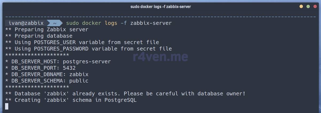Screen dimensions: 321x113
Task: Click 'zabbix-server' argument in the command line
Action: pyautogui.click(x=151, y=23)
